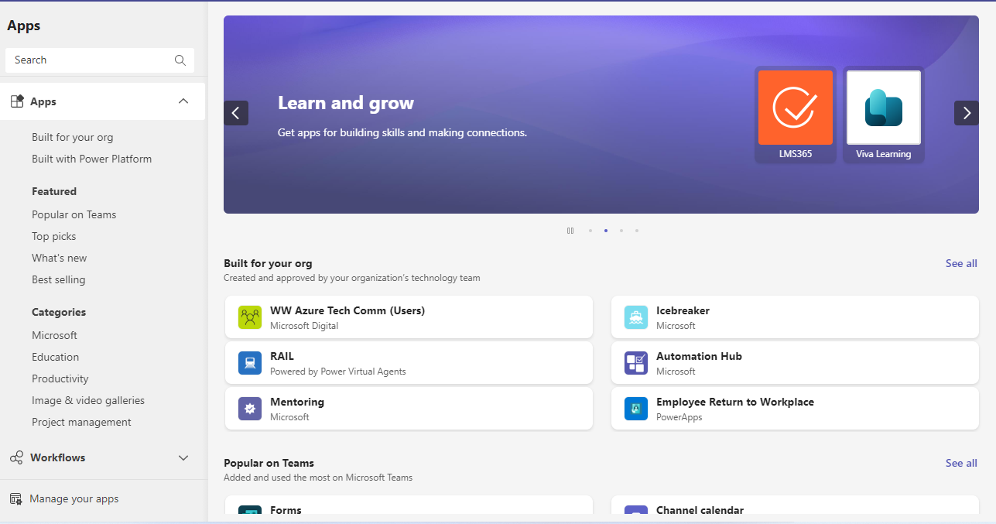Click the search magnifier icon

(x=180, y=60)
